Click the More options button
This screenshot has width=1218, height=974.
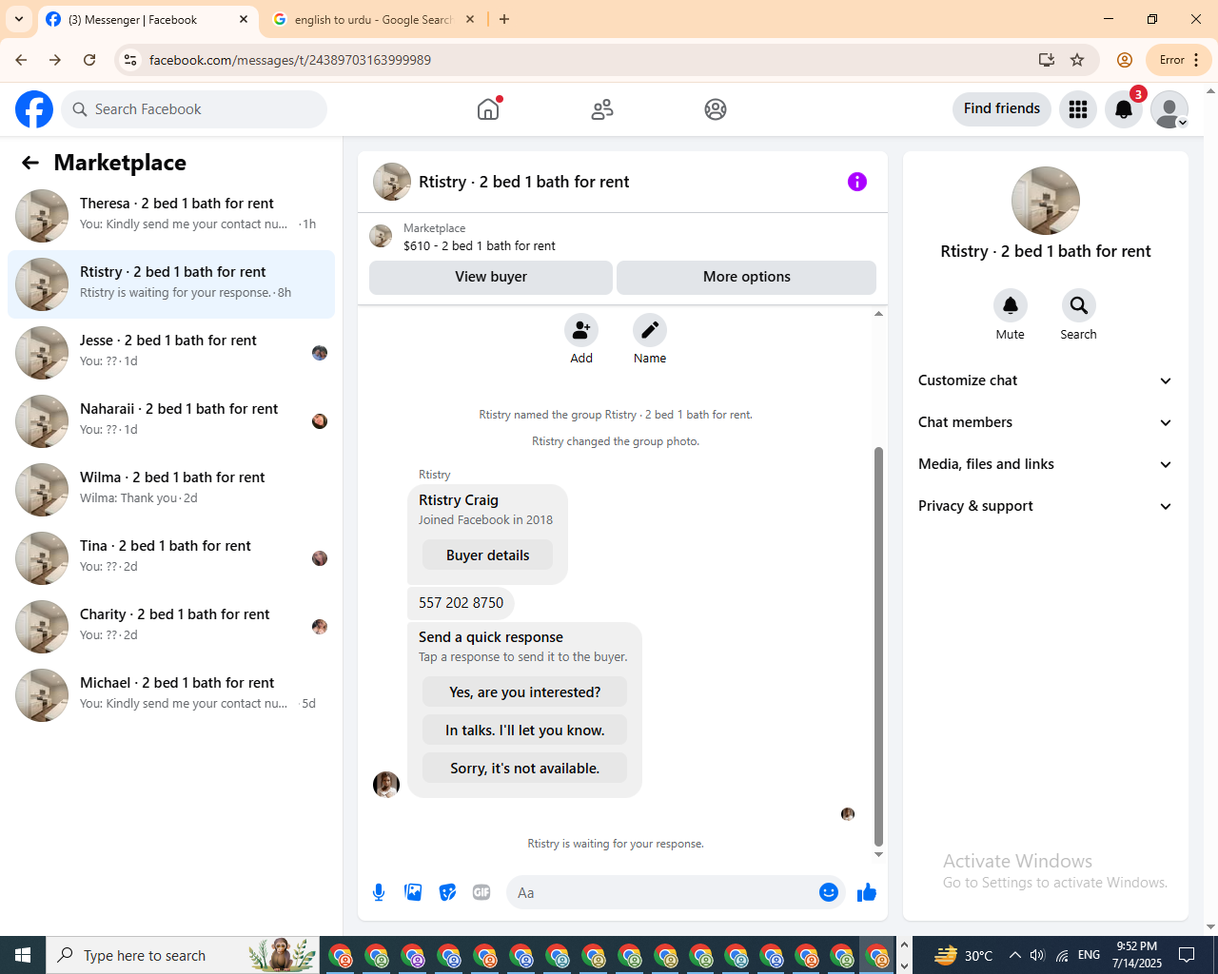[x=747, y=277]
